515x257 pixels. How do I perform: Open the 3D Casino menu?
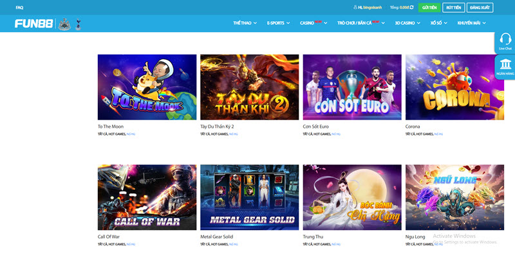tap(405, 23)
